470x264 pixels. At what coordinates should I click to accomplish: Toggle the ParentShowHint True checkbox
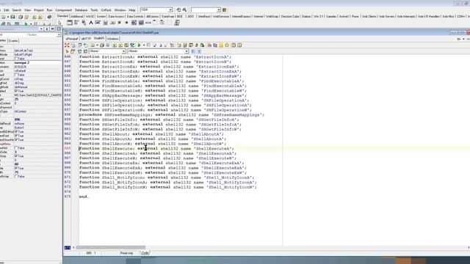[x=16, y=139]
